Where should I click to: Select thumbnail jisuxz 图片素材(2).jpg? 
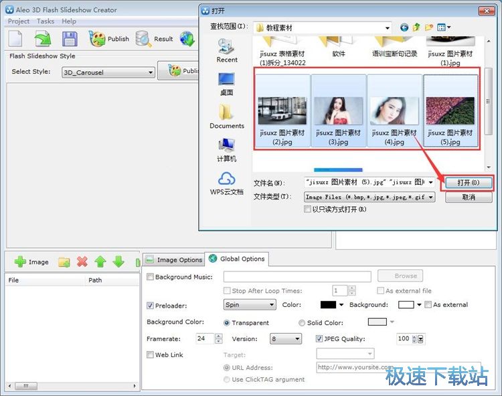click(282, 111)
